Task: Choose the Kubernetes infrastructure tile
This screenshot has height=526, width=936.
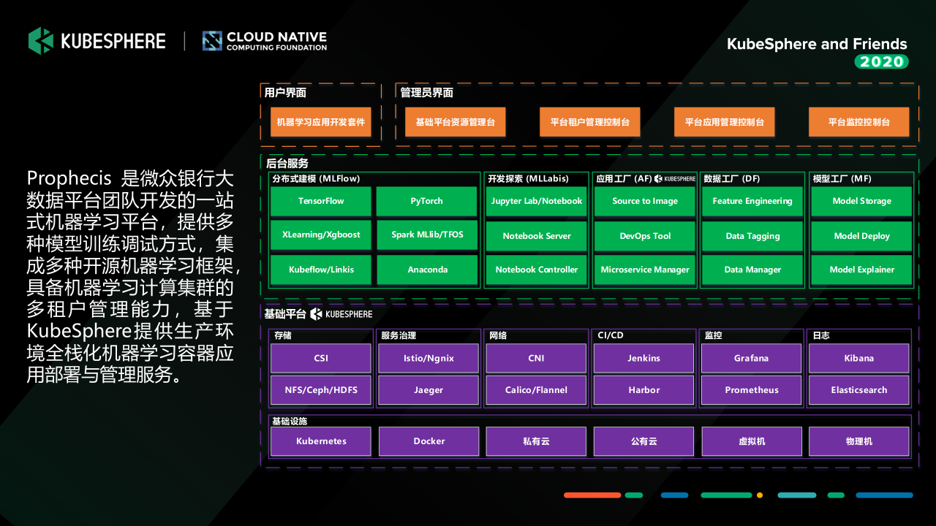Action: [321, 441]
